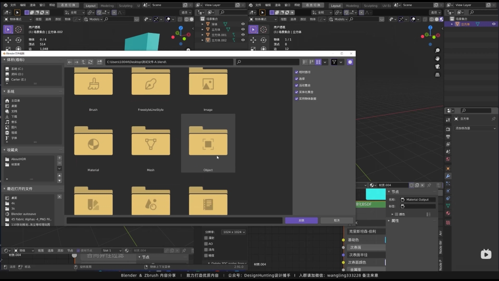Open 文件 menu in left Blender window

tap(13, 5)
